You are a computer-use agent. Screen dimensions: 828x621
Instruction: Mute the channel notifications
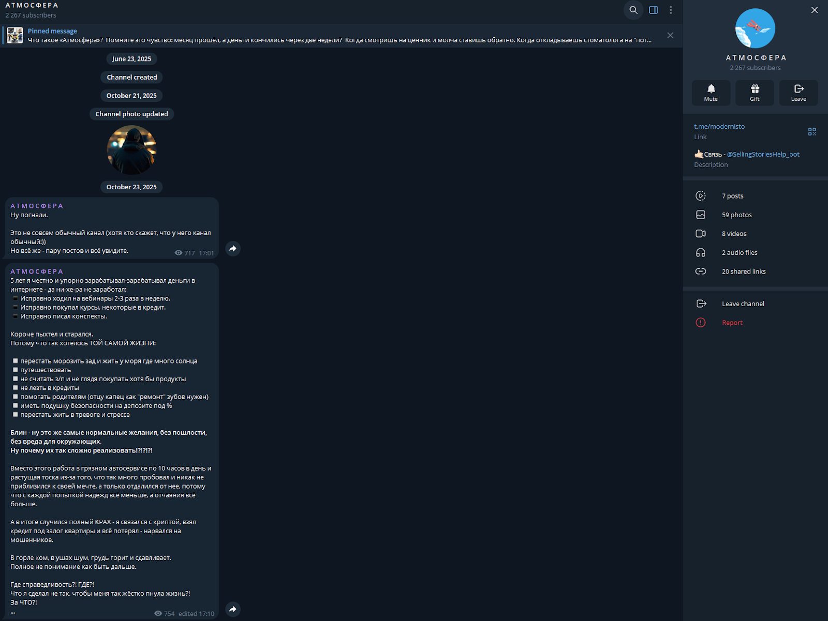click(711, 93)
